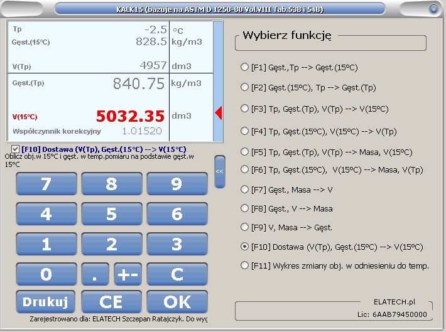This screenshot has height=332, width=446.
Task: Click the KALK15 title bar text
Action: point(220,9)
